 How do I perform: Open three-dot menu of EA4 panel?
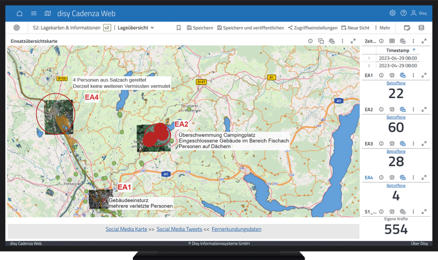point(414,177)
